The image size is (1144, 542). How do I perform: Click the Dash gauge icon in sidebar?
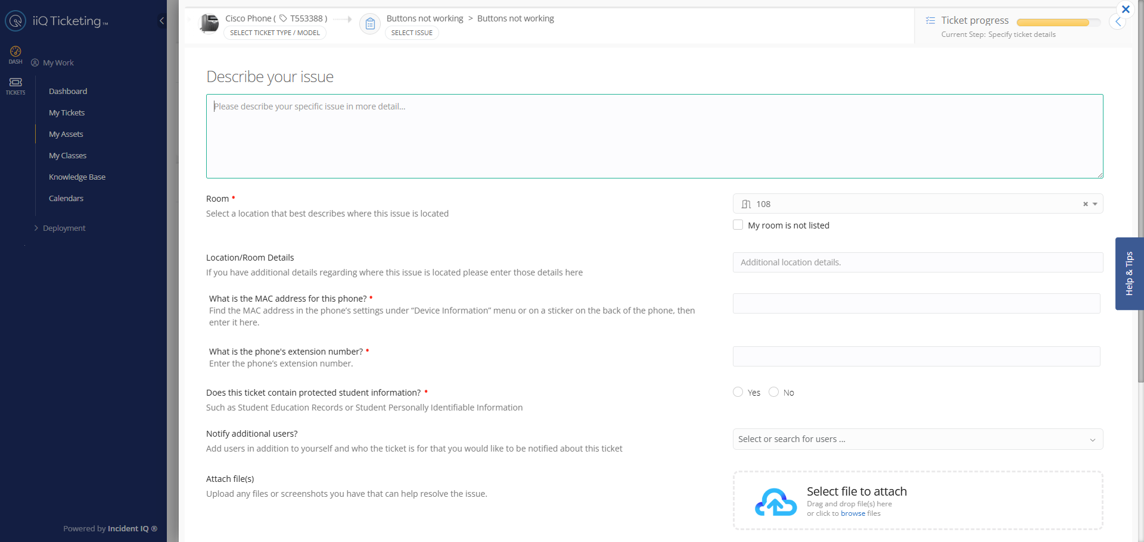click(x=15, y=52)
